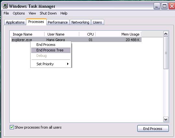The height and width of the screenshot is (138, 175).
Task: Switch to the Networking tab
Action: point(80,22)
